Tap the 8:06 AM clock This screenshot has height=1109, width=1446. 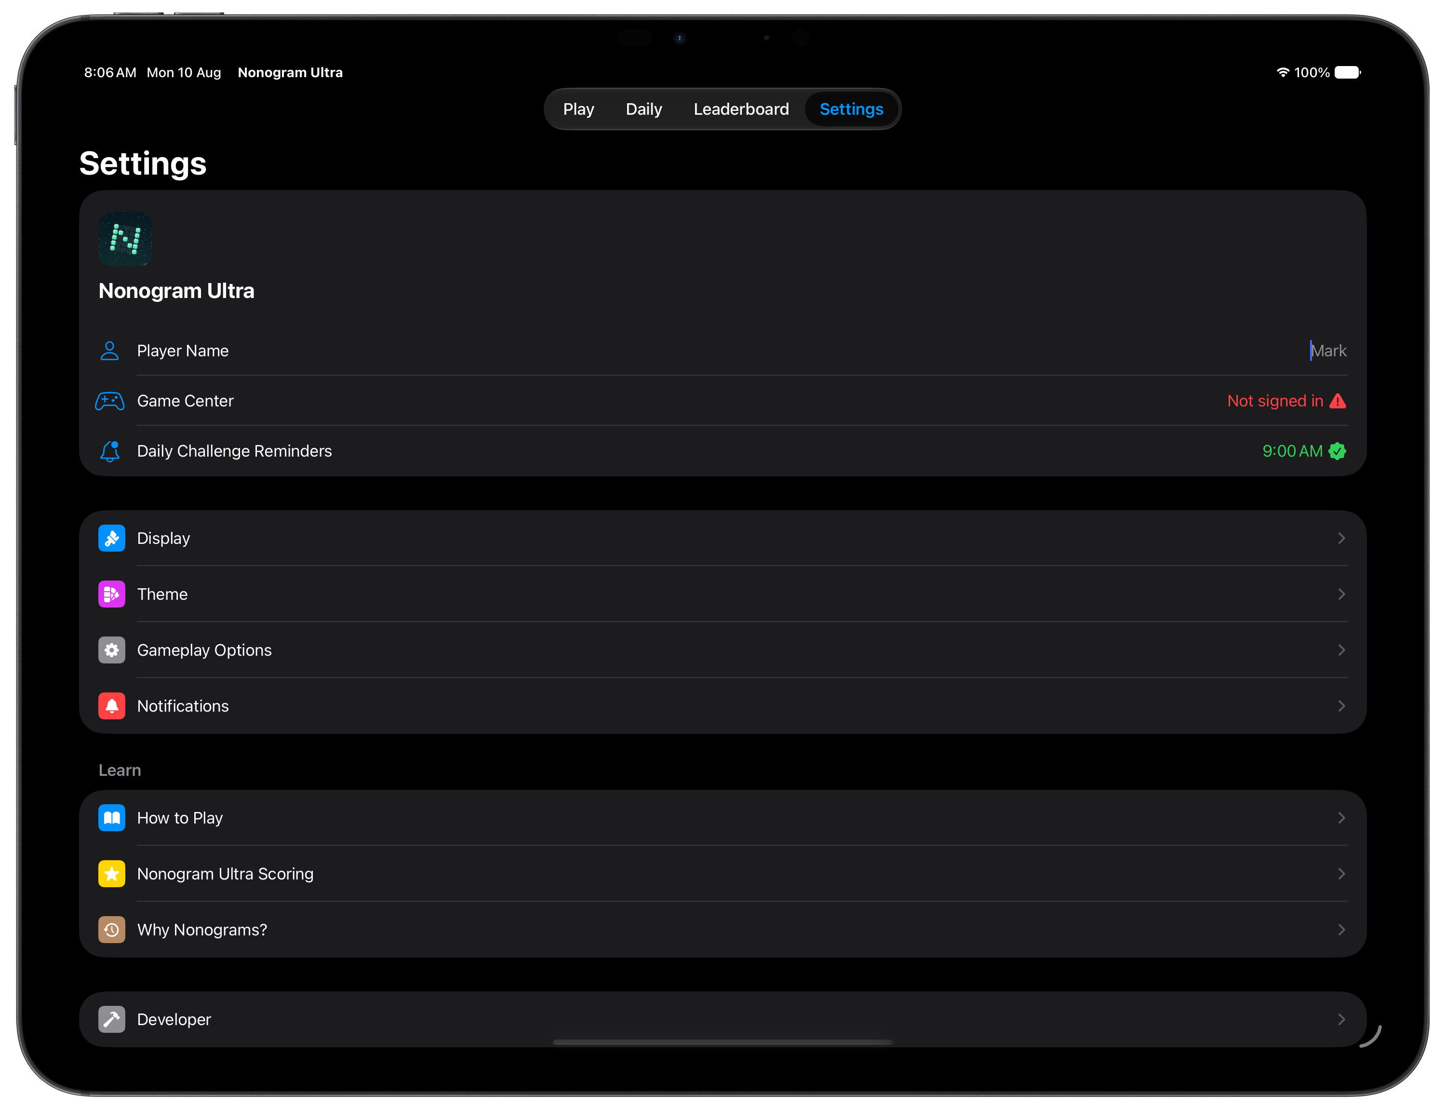coord(110,73)
